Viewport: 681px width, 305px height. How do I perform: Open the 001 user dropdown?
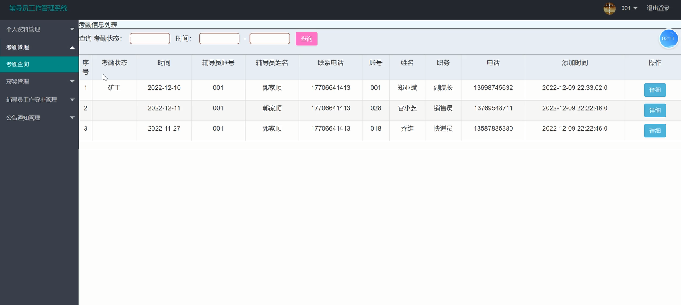pyautogui.click(x=629, y=8)
